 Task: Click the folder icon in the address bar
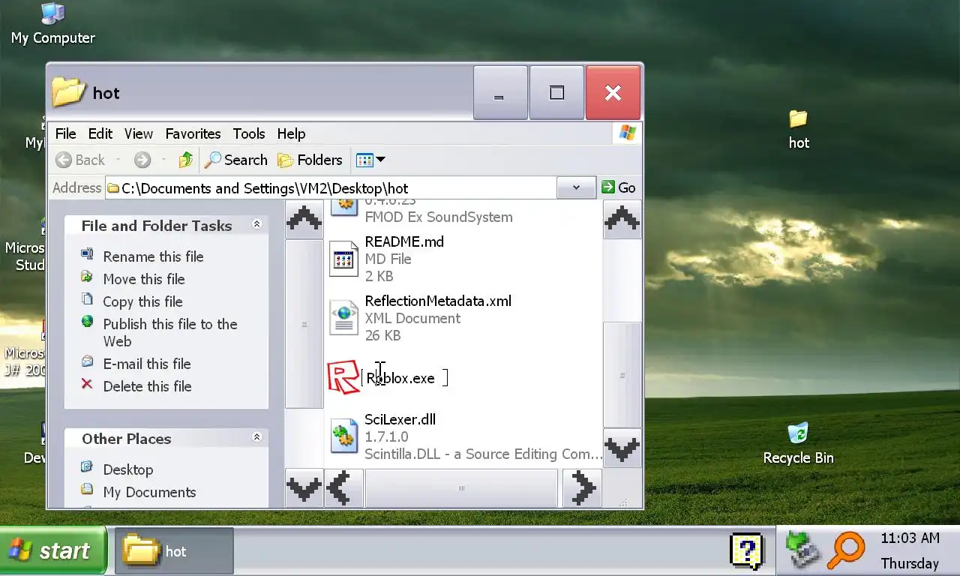coord(113,188)
